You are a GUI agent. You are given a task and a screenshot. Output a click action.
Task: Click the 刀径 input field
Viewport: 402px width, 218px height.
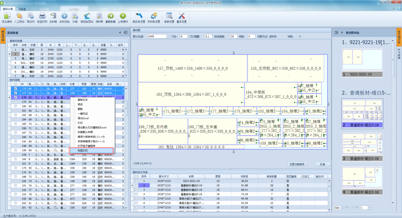point(183,37)
